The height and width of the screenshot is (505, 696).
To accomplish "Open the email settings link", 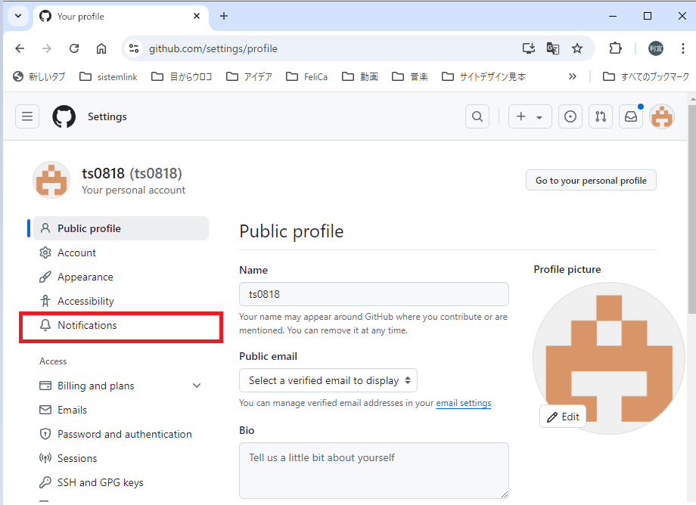I will 463,403.
